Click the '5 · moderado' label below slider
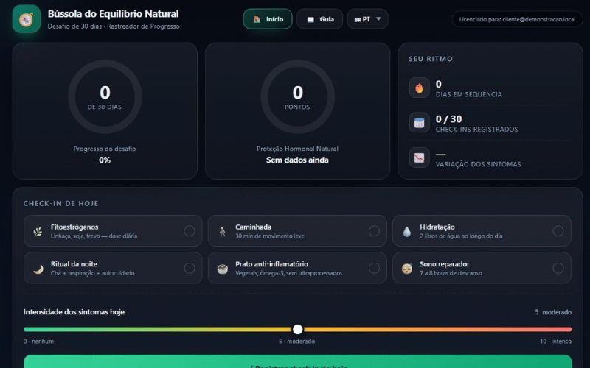This screenshot has height=368, width=590. click(297, 342)
